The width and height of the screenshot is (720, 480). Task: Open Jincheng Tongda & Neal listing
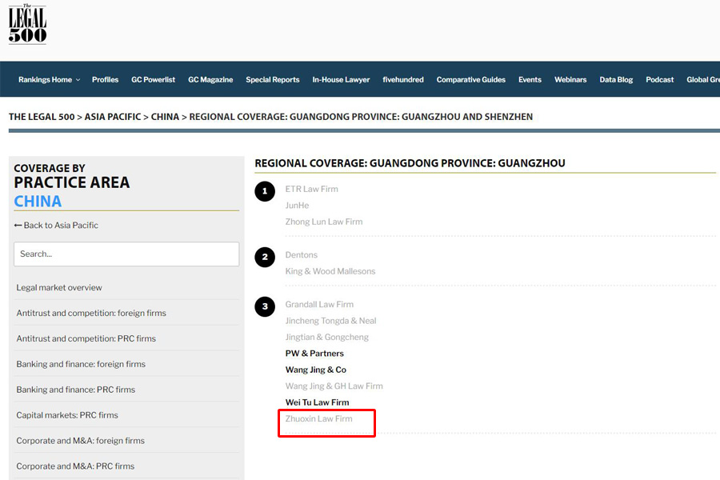point(330,321)
